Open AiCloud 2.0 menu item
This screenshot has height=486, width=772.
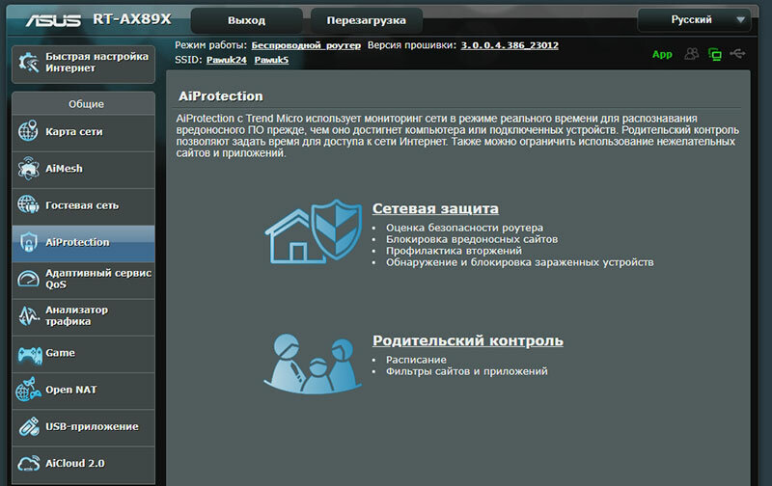pyautogui.click(x=83, y=465)
